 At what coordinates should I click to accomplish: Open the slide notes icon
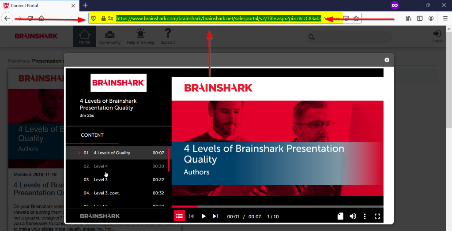coord(340,216)
